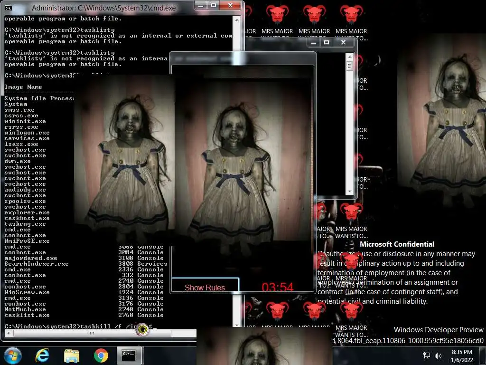Click majordared.exe row in the task list
The width and height of the screenshot is (486, 365).
[31, 258]
